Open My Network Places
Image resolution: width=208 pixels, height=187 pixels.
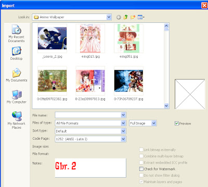pyautogui.click(x=17, y=120)
